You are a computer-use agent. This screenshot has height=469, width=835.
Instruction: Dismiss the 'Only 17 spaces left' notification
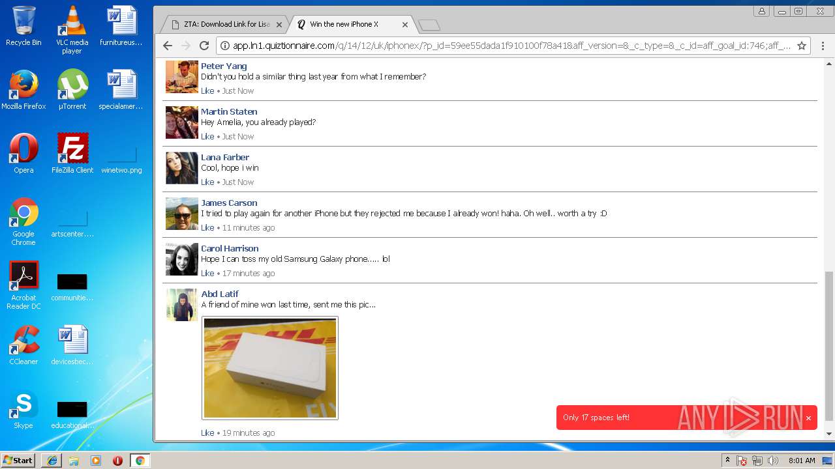click(808, 418)
